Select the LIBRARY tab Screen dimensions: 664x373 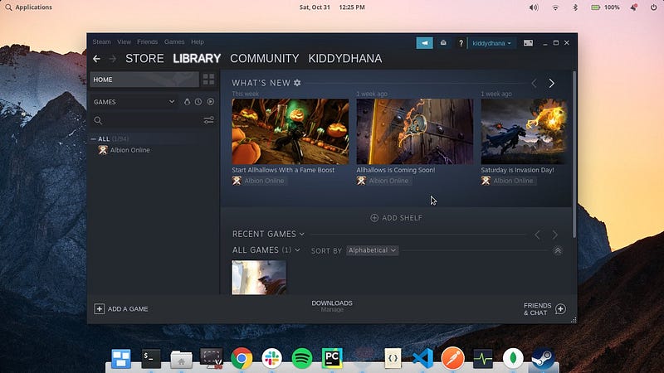coord(197,58)
